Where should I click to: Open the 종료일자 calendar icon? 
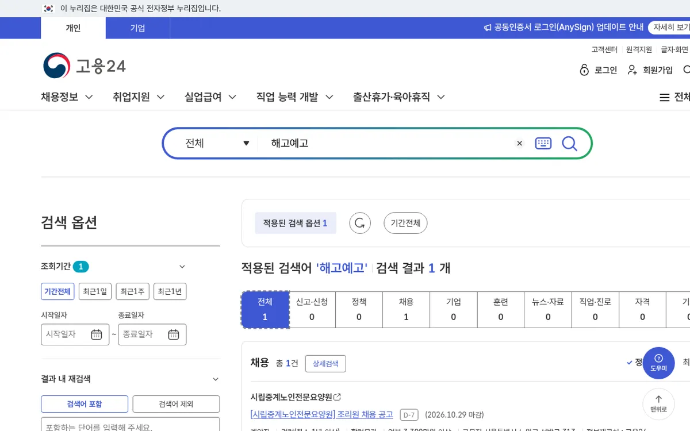(174, 334)
